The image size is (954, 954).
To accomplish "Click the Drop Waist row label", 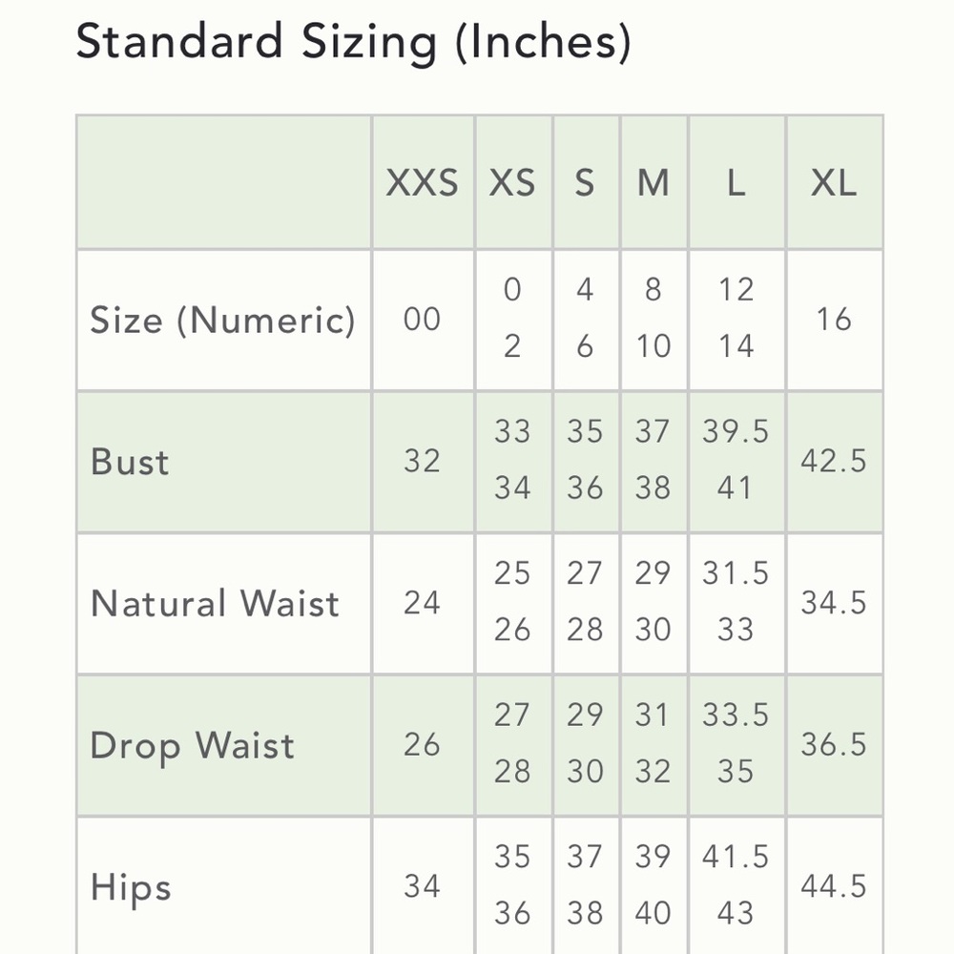I will point(192,745).
